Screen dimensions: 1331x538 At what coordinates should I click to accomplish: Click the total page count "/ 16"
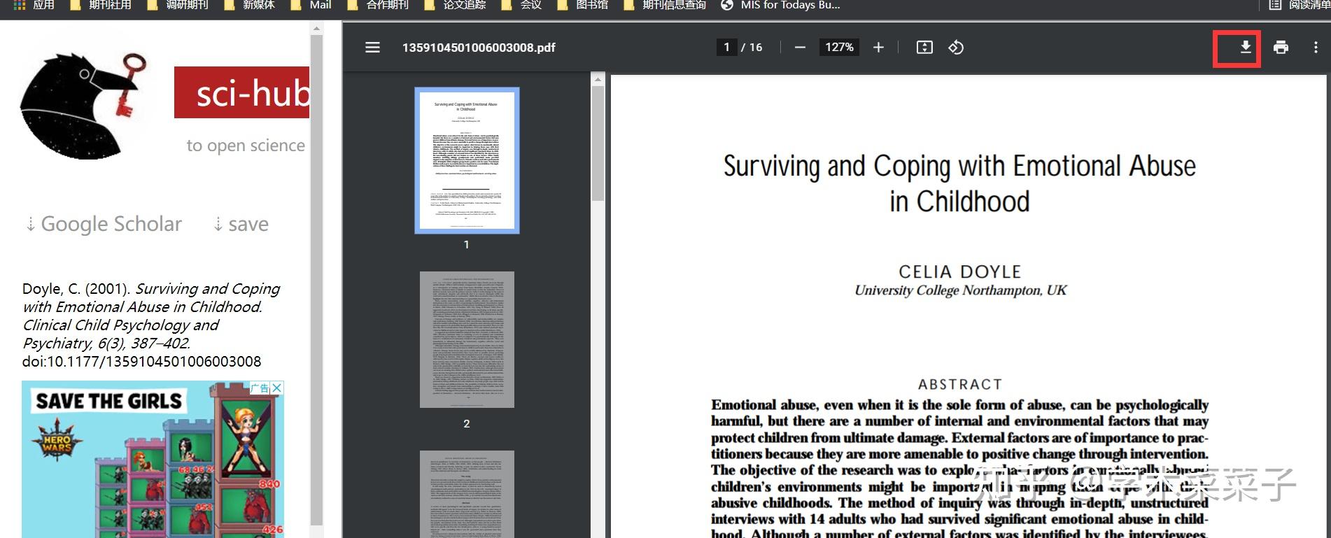point(752,47)
